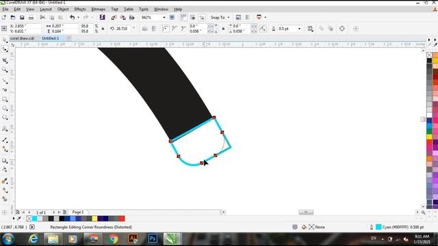Click the Windows Start button
This screenshot has width=438, height=246.
click(8, 239)
